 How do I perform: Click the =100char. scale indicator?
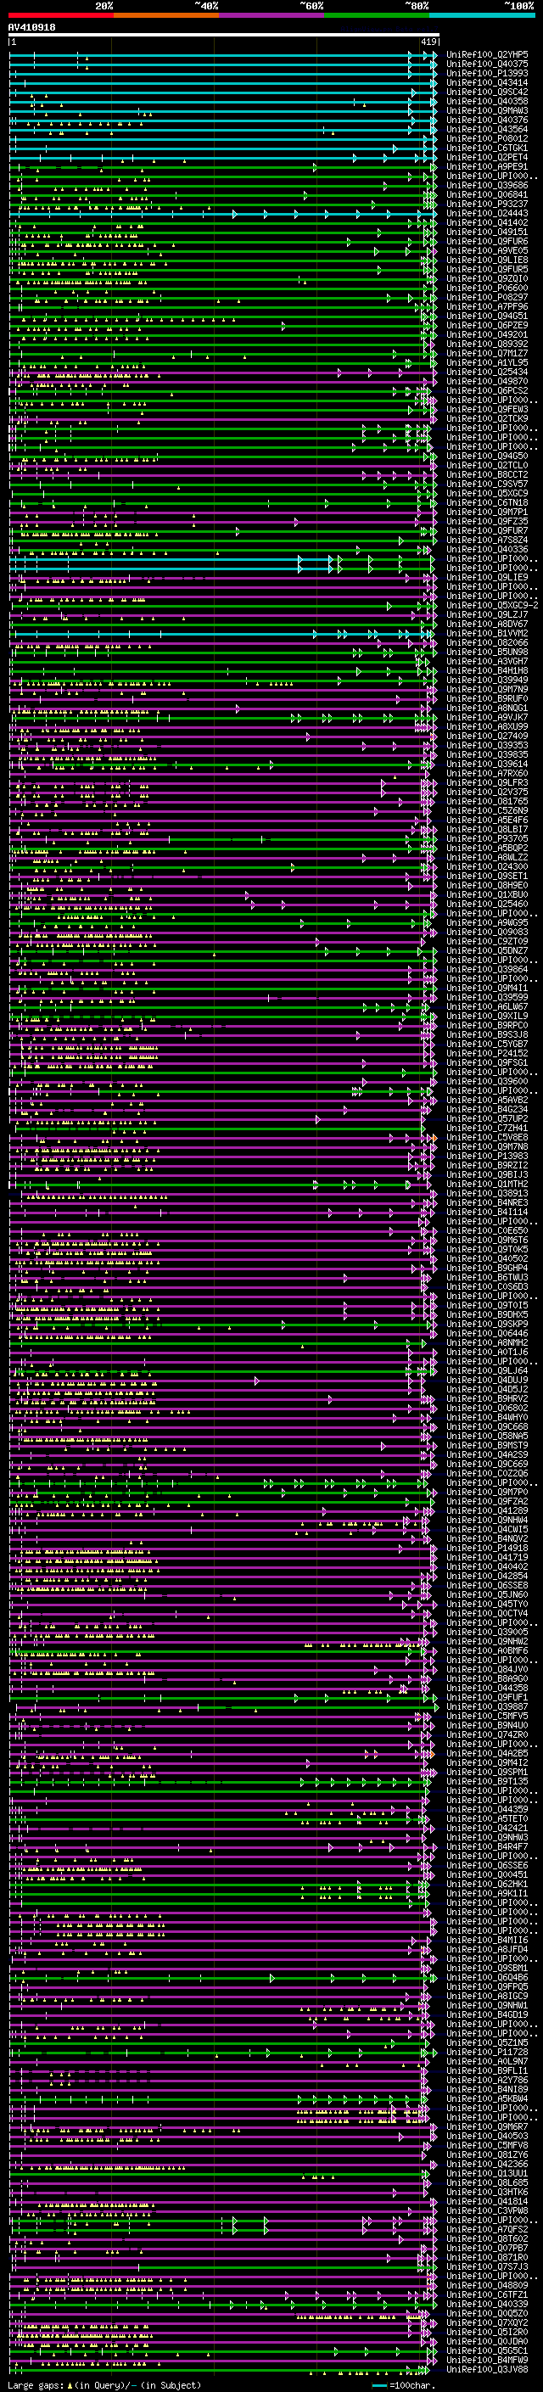(402, 2385)
